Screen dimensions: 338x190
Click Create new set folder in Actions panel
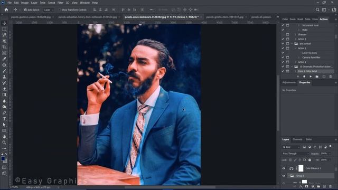click(x=317, y=77)
